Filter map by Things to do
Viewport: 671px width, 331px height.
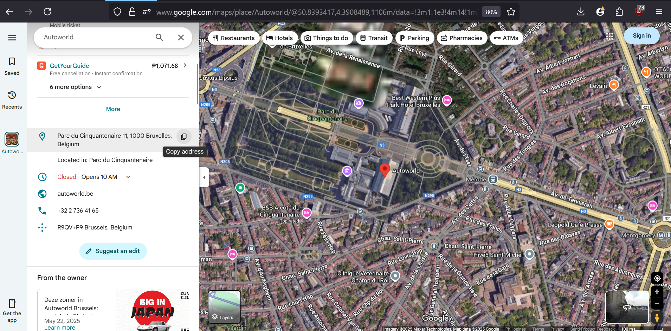[327, 38]
